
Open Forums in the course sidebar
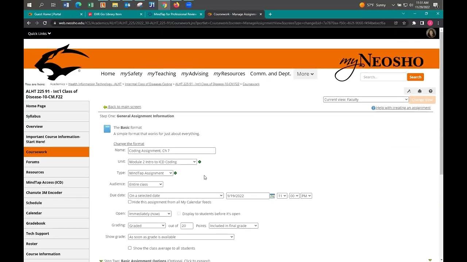click(x=57, y=162)
